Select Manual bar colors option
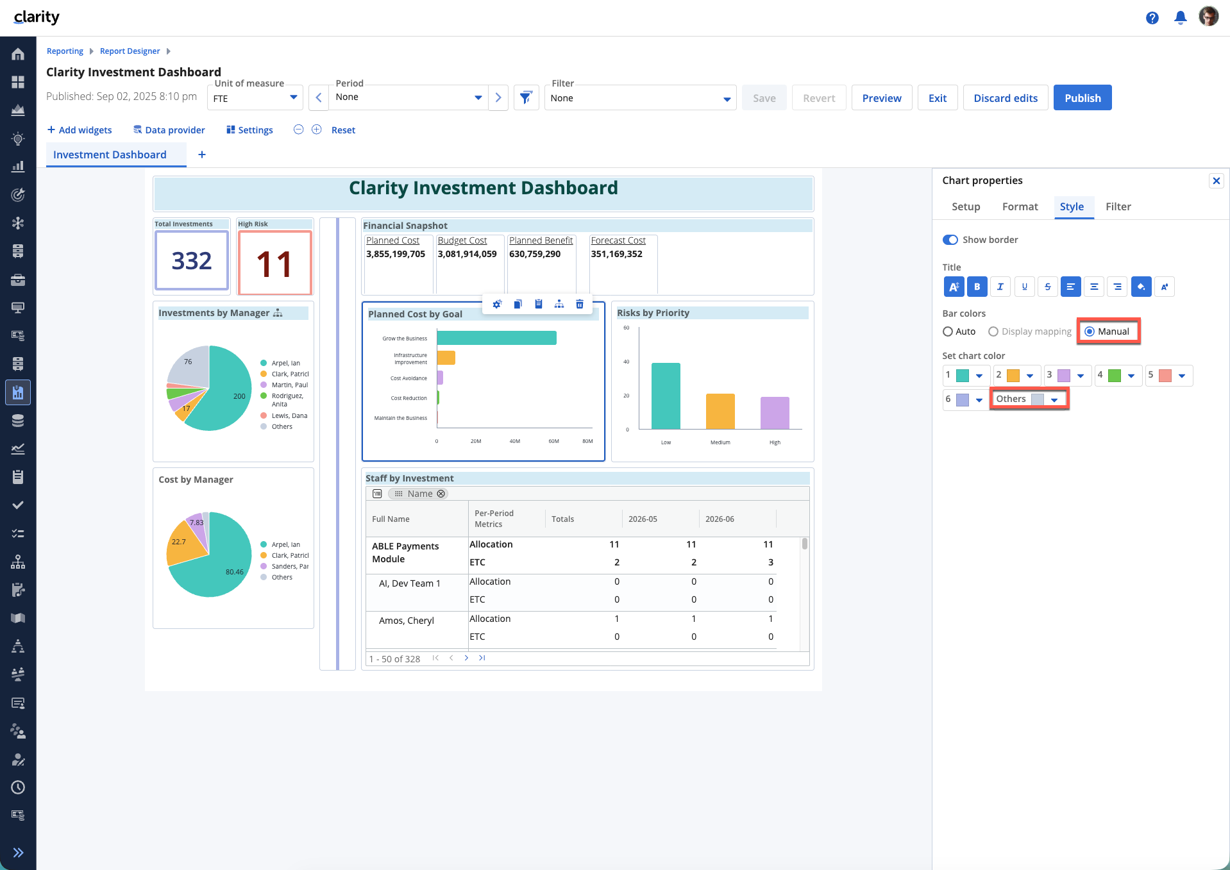The height and width of the screenshot is (870, 1230). pyautogui.click(x=1090, y=331)
